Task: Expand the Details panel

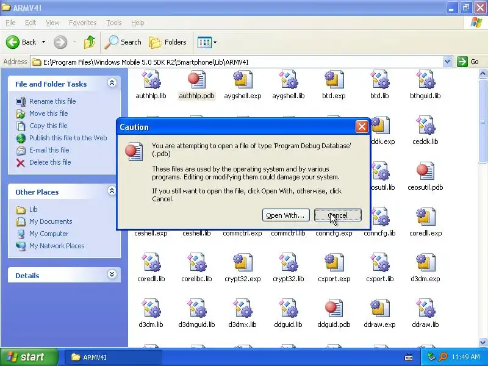Action: tap(112, 274)
